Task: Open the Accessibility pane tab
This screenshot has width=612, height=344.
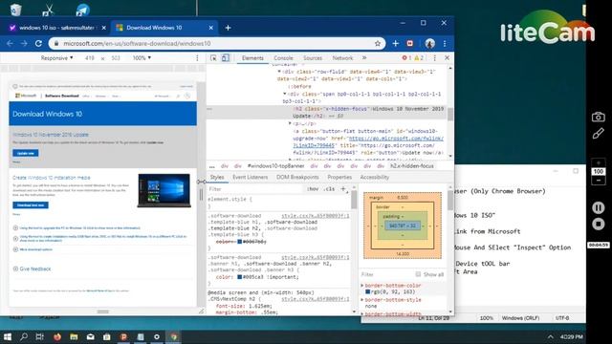Action: point(374,177)
